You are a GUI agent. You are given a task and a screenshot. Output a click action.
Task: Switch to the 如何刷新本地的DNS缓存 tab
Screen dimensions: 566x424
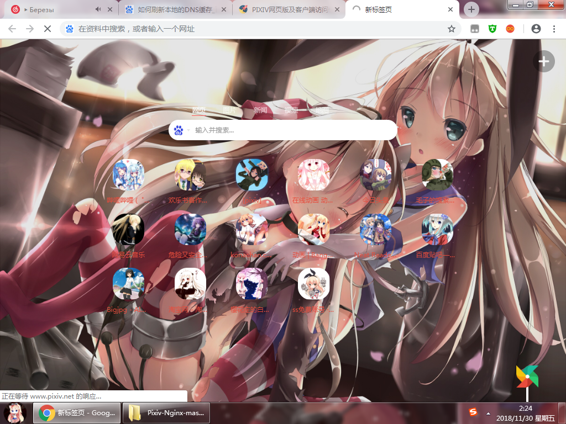tap(175, 9)
